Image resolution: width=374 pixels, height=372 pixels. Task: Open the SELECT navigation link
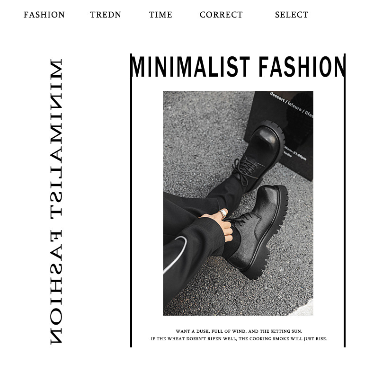tap(292, 15)
